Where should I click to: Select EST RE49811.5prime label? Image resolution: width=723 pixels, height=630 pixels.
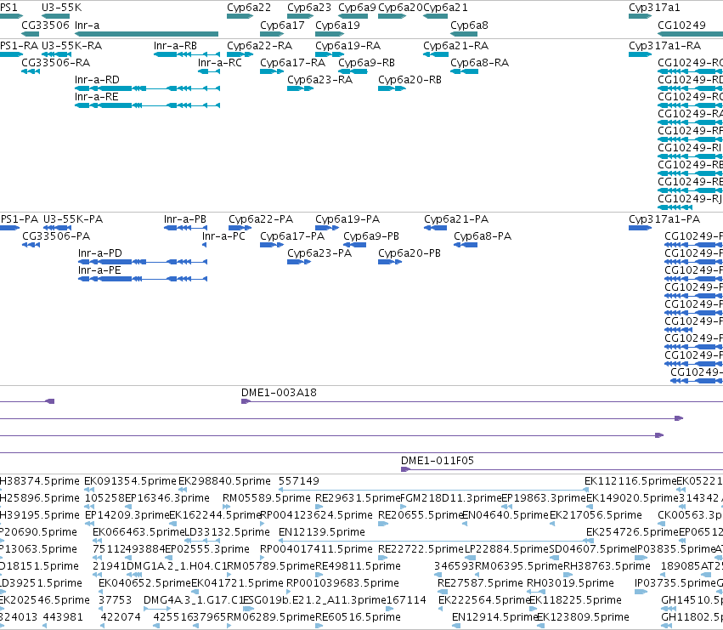[358, 566]
